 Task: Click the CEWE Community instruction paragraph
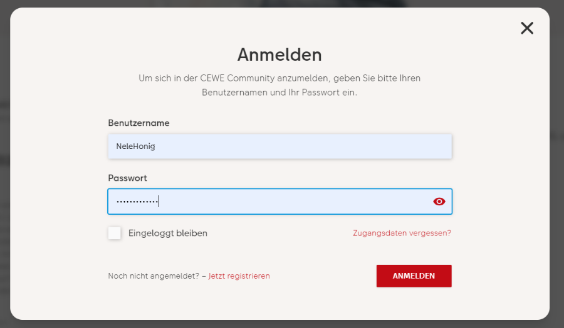point(279,85)
